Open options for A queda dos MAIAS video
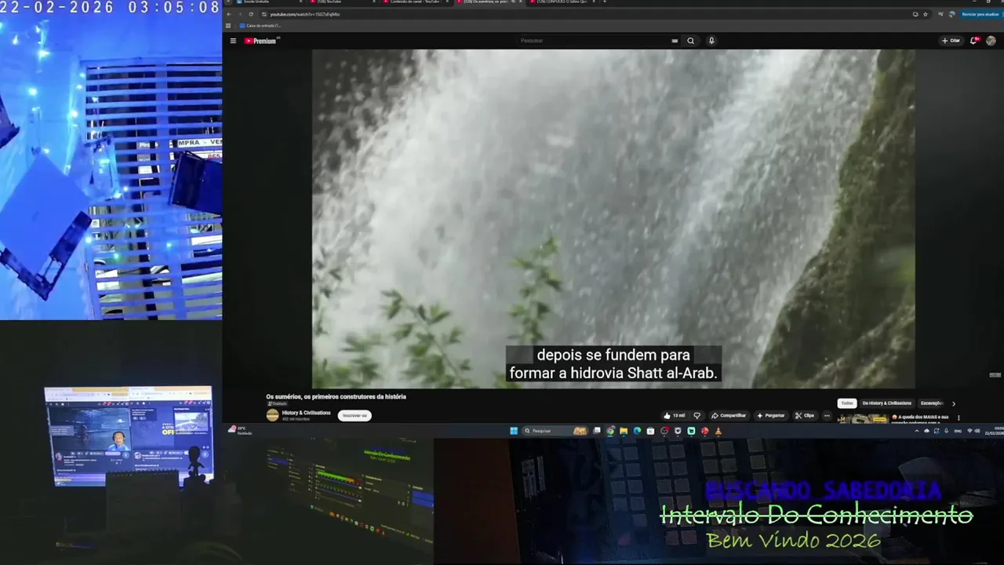This screenshot has height=565, width=1004. point(959,417)
